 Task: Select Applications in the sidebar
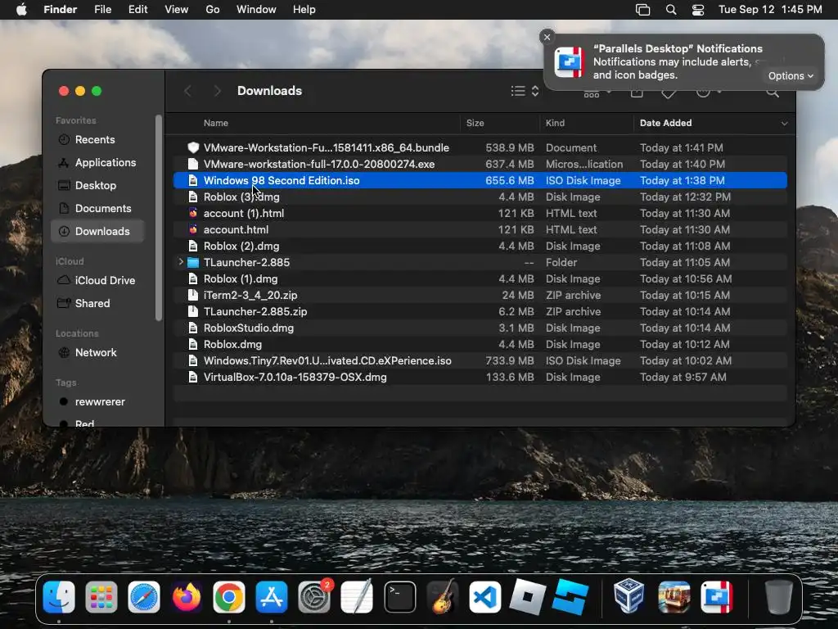click(x=97, y=163)
